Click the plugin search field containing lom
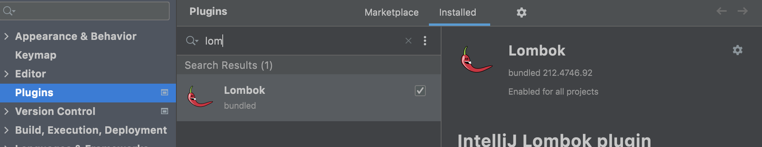The height and width of the screenshot is (147, 762). pos(302,41)
